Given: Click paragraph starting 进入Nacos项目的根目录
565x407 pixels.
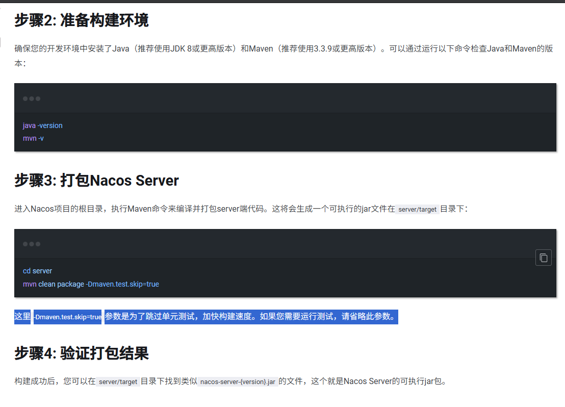Looking at the screenshot, I should [241, 209].
